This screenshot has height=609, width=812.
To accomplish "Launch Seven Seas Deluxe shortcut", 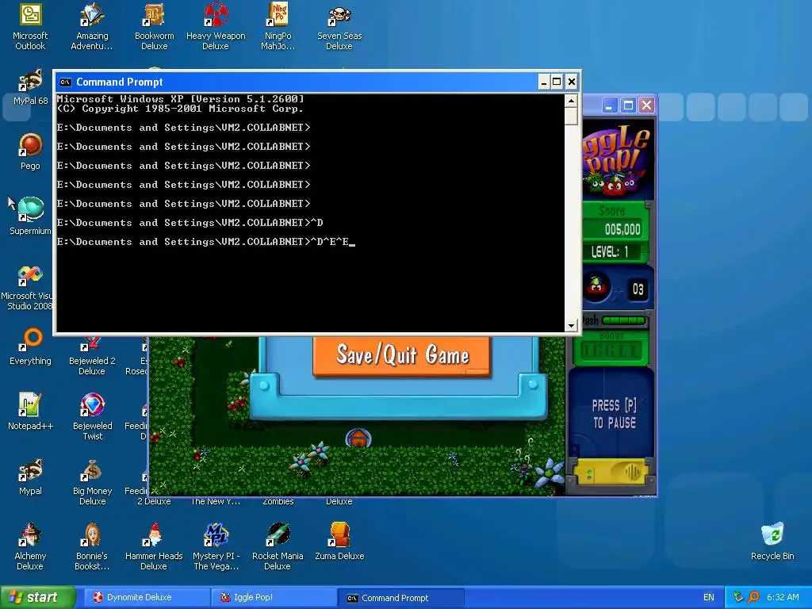I will [x=339, y=27].
